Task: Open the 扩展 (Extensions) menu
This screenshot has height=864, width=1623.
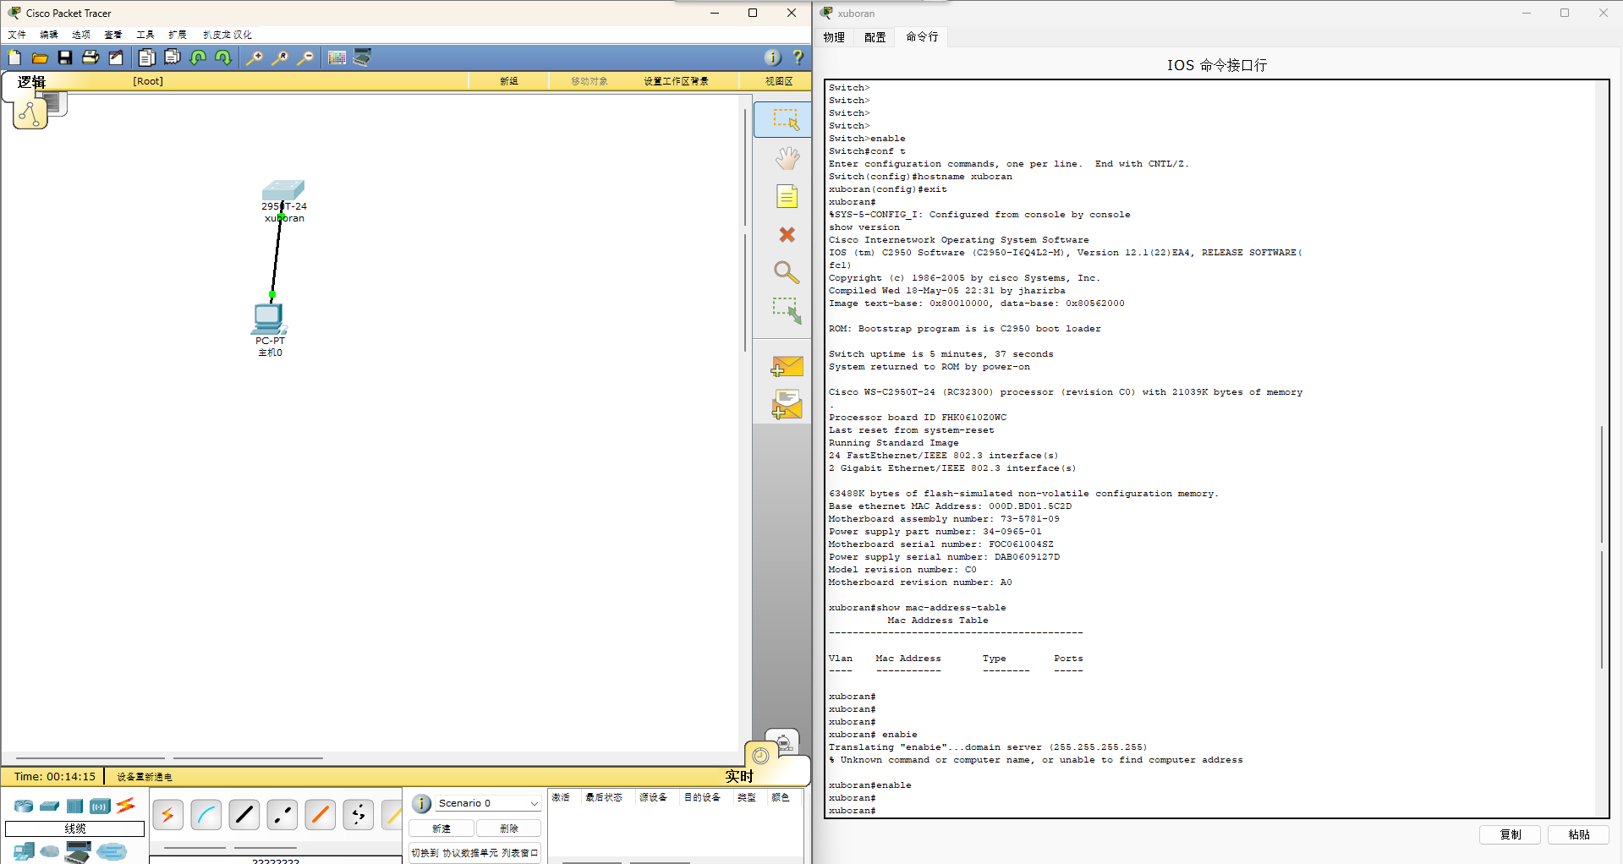Action: pos(178,35)
